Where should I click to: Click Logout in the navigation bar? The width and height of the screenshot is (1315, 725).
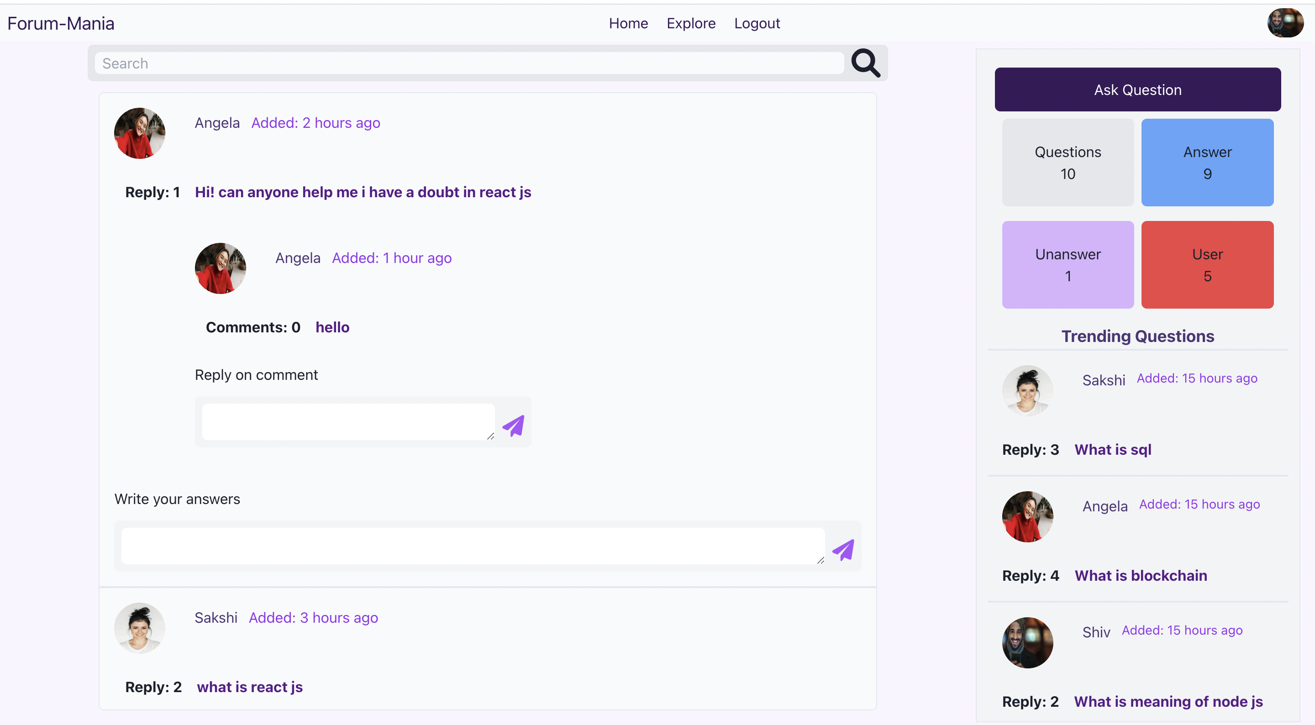(757, 23)
